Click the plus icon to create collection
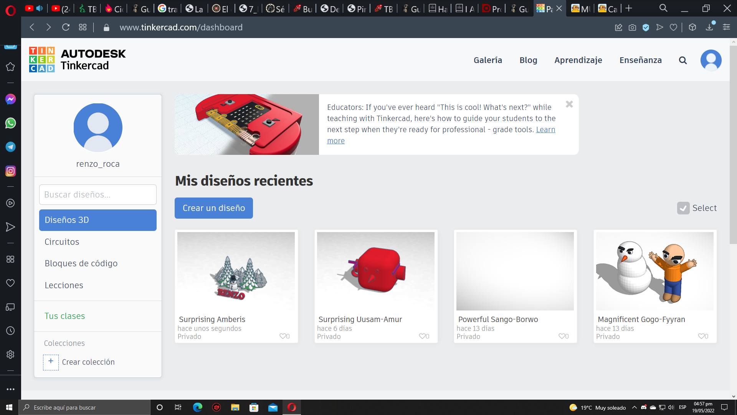 (51, 362)
